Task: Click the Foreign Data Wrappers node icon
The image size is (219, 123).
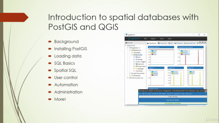Action: click(136, 66)
